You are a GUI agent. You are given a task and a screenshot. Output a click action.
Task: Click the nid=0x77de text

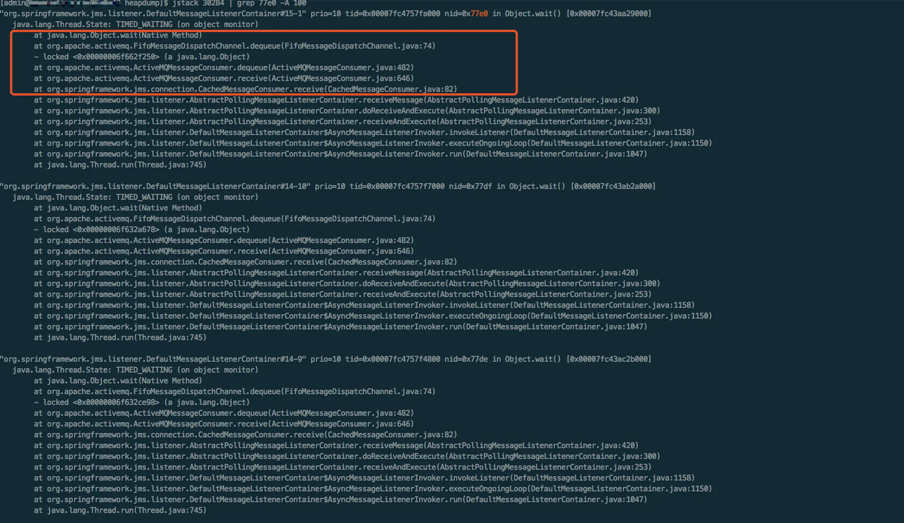[466, 359]
